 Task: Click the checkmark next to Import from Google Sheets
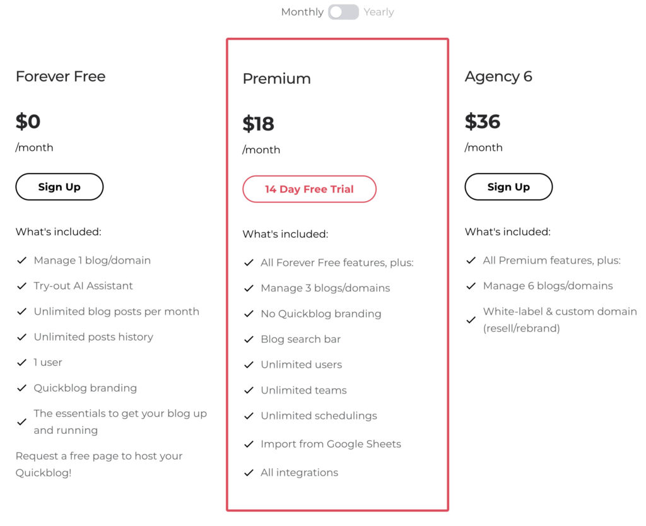click(249, 444)
